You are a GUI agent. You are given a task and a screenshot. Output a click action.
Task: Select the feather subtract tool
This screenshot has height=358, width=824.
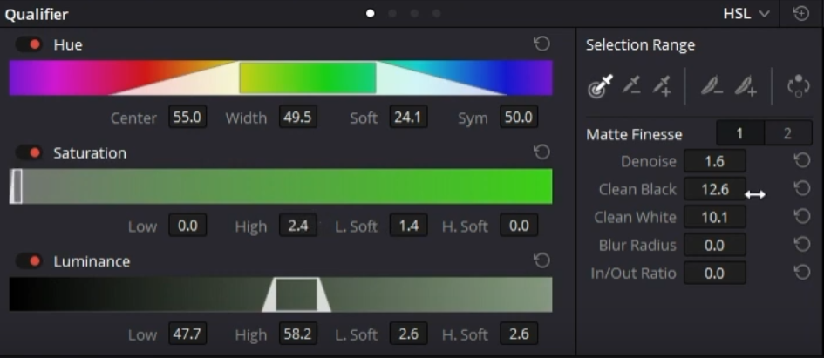click(712, 85)
